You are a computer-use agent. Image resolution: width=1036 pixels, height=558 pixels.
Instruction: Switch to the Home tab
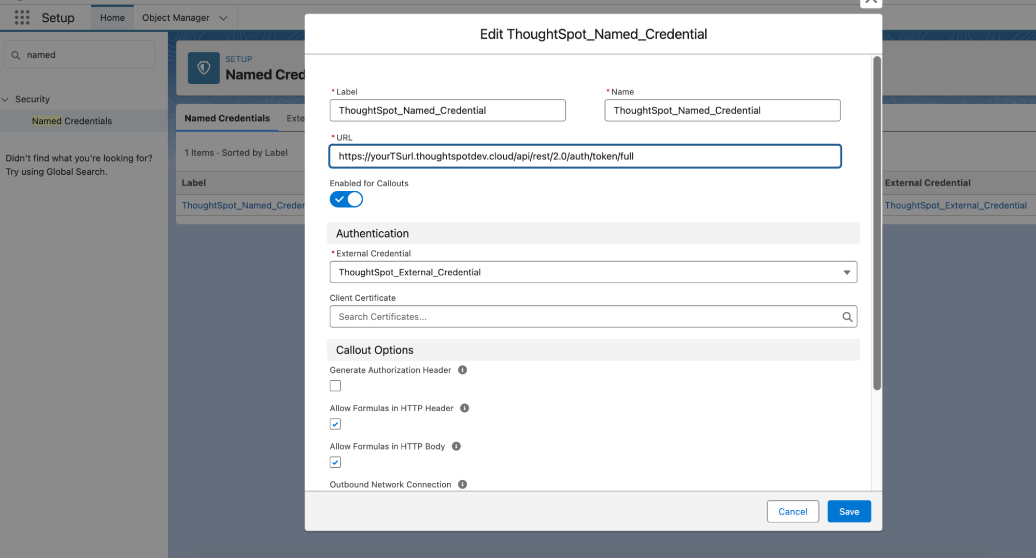tap(112, 17)
